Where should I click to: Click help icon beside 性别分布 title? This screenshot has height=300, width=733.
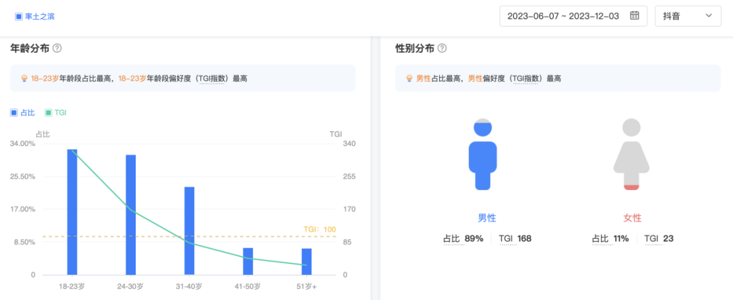[442, 48]
